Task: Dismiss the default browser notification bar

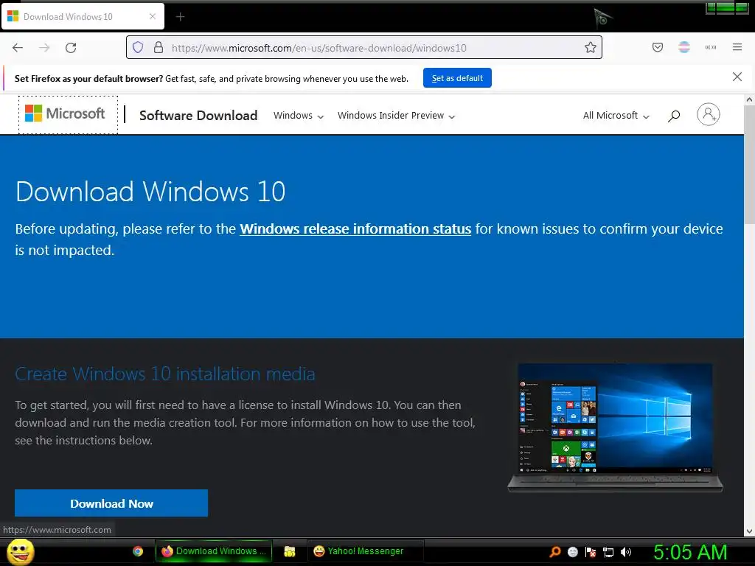Action: coord(737,77)
